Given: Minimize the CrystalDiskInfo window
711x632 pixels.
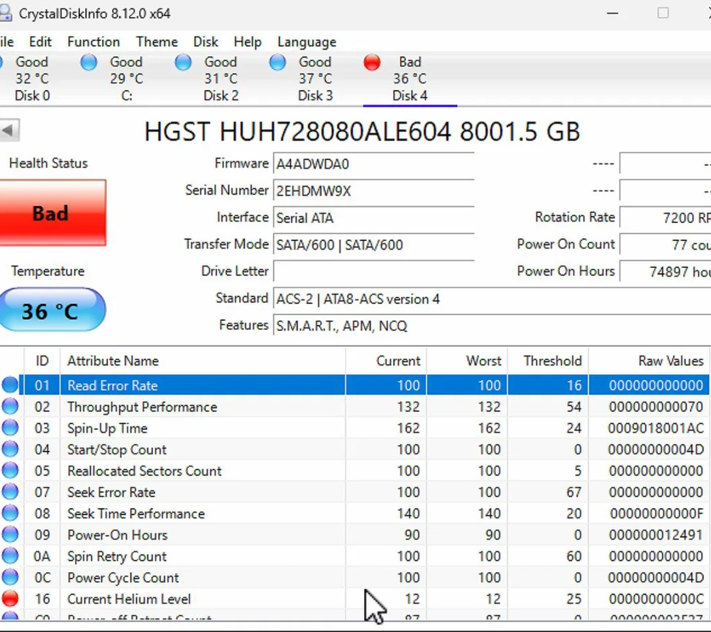Looking at the screenshot, I should 612,13.
